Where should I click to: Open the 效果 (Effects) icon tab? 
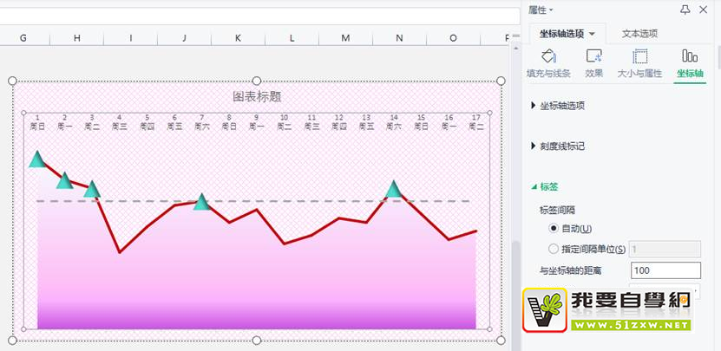coord(594,64)
